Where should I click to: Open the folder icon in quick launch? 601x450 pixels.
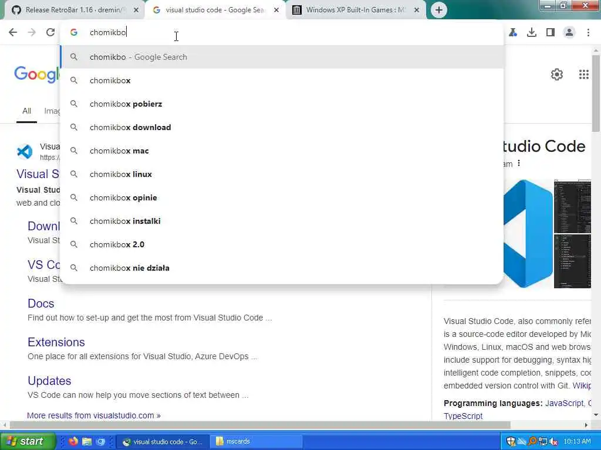coord(87,442)
